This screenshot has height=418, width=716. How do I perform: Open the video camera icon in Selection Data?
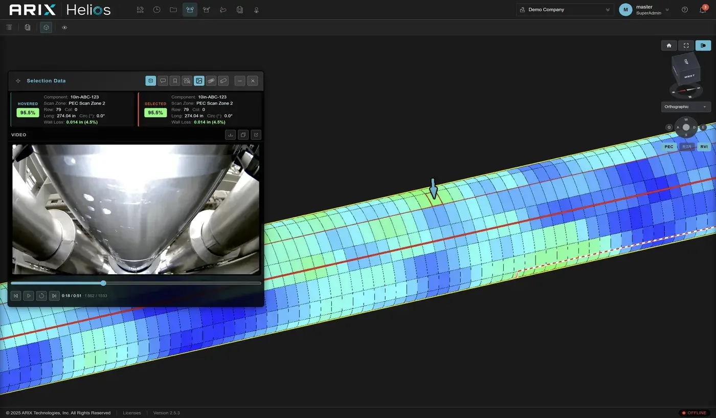(187, 81)
